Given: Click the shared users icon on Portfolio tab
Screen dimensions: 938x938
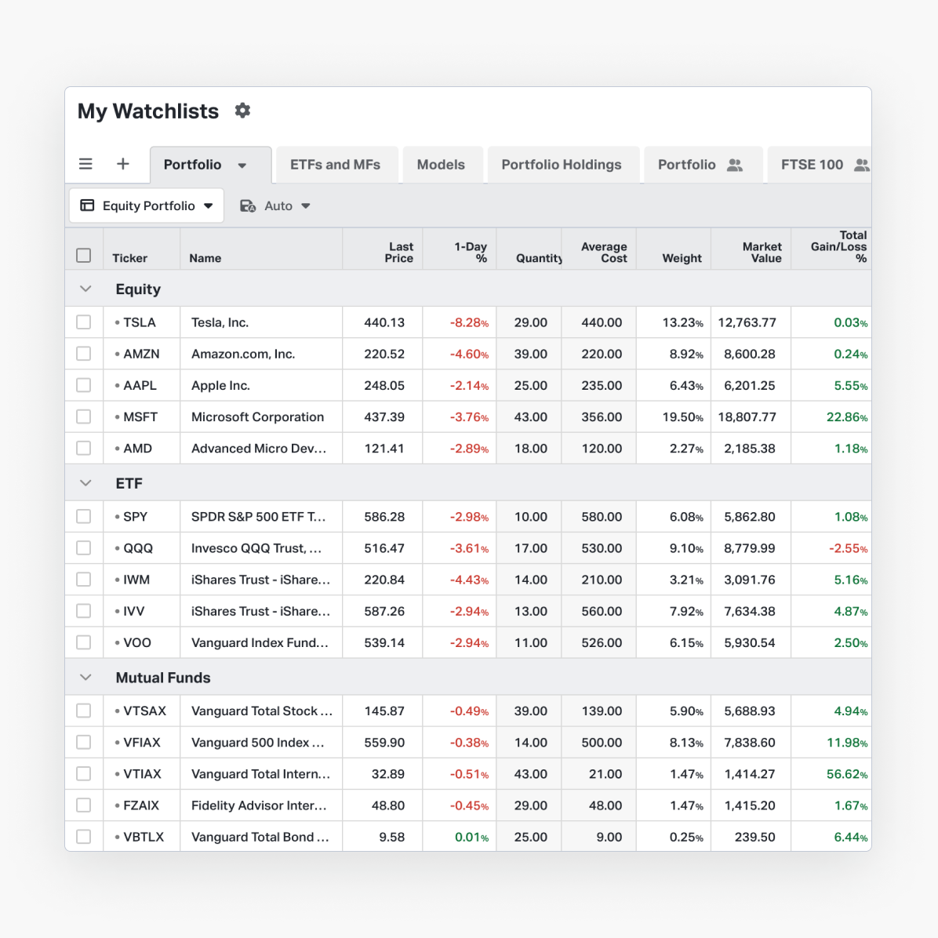Looking at the screenshot, I should pos(735,165).
